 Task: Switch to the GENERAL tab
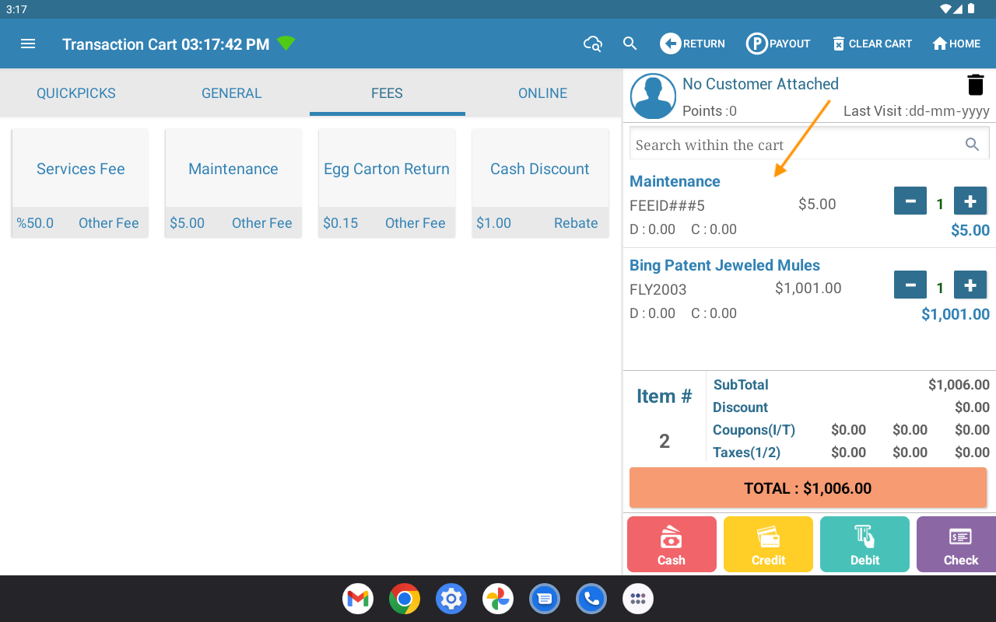[x=232, y=93]
